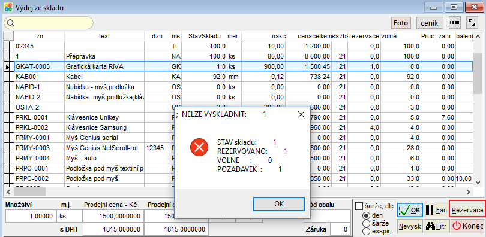Click the expand window arrows icon
This screenshot has height=237, width=486.
tap(472, 23)
